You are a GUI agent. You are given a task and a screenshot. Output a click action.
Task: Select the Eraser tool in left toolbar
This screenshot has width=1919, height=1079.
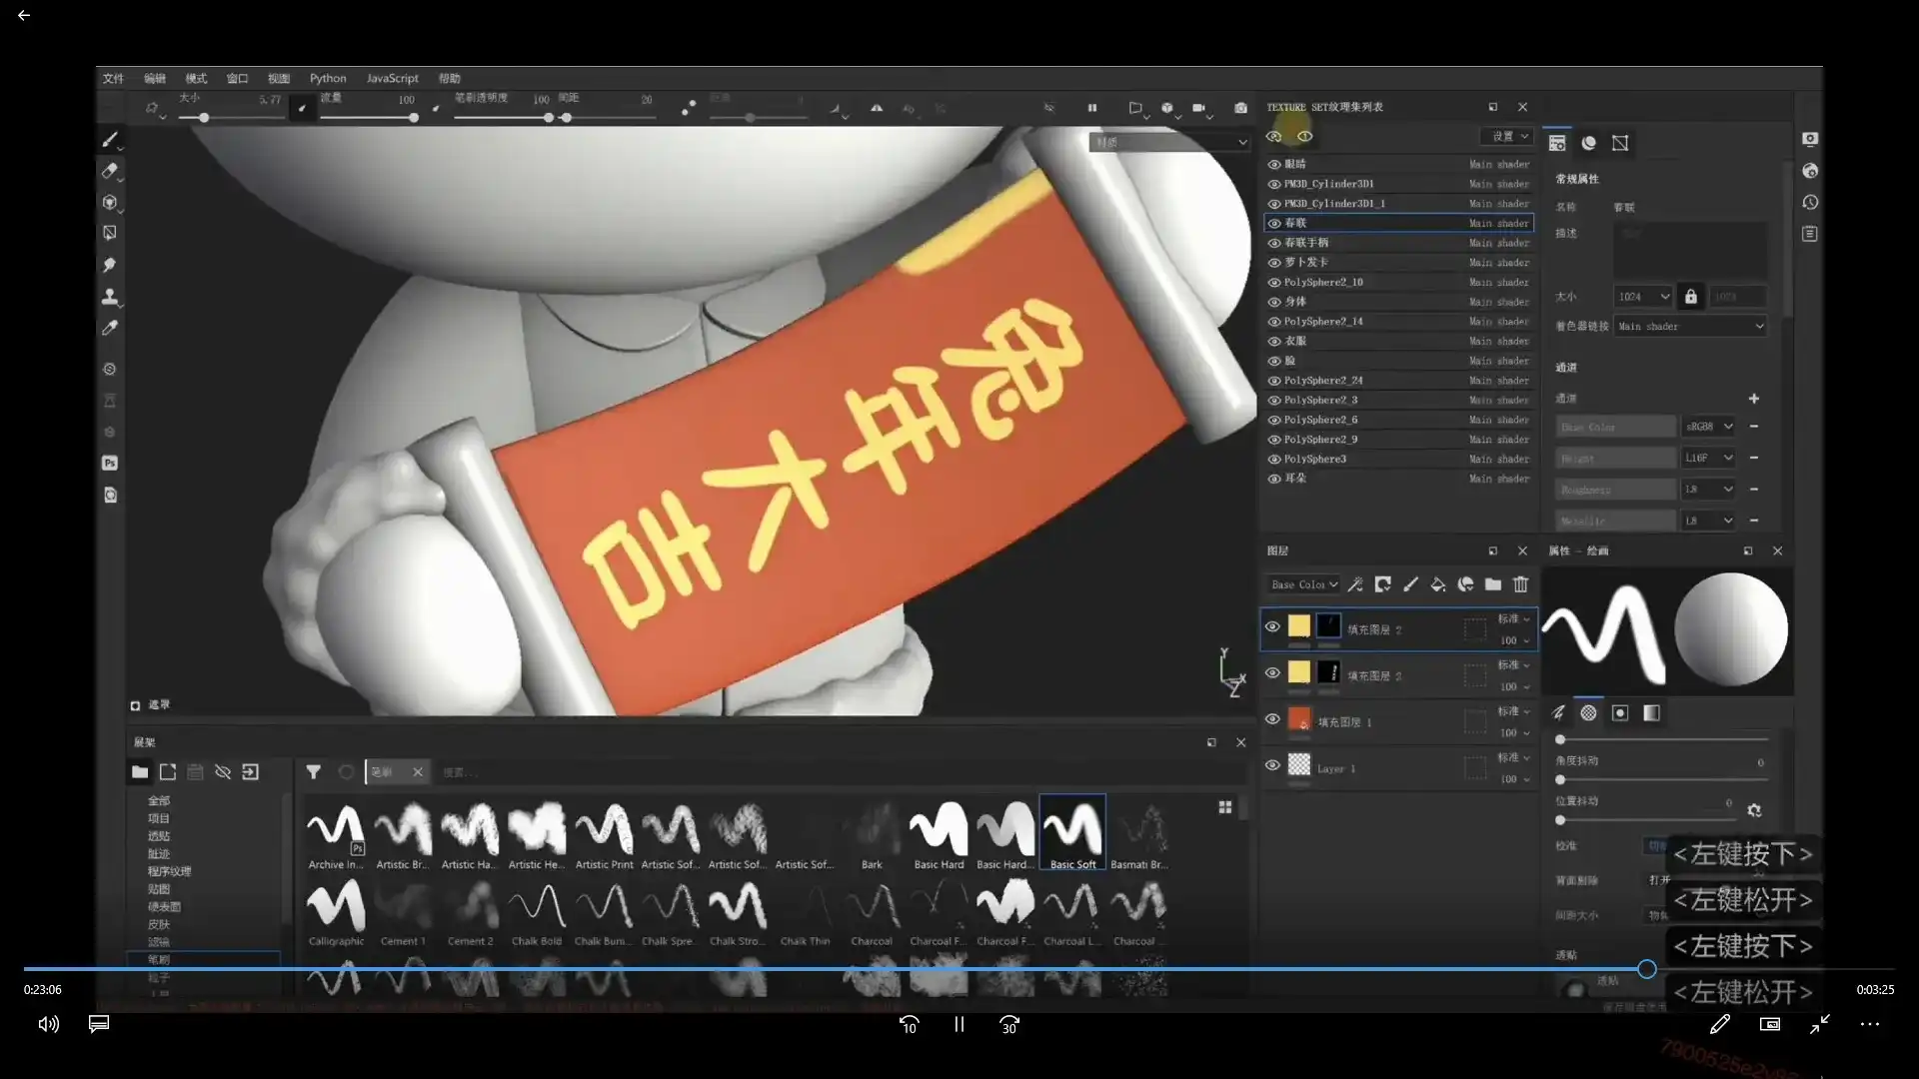(x=110, y=171)
